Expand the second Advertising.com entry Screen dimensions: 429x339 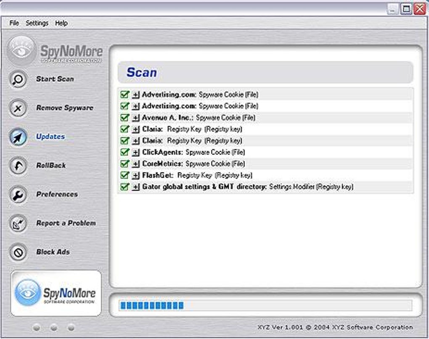[136, 106]
